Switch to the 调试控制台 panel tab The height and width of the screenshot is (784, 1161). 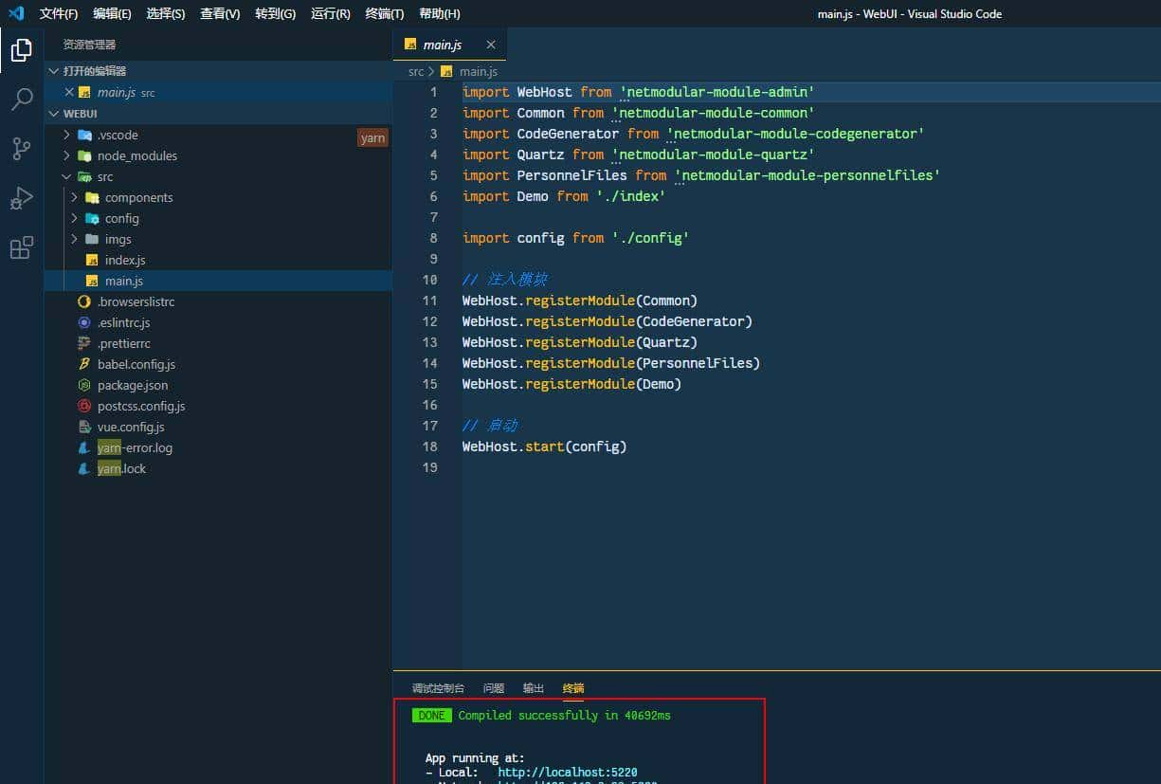(x=438, y=688)
